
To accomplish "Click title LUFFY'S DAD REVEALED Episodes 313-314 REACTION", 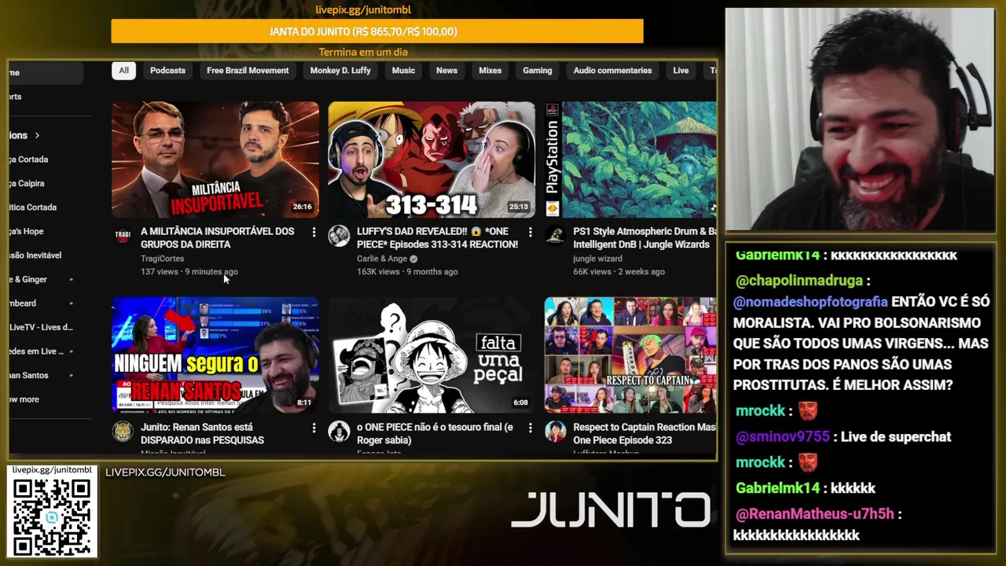I will click(437, 237).
